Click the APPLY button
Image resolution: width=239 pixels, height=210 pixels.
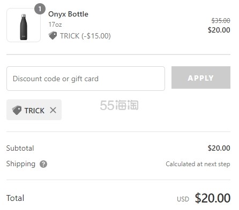(201, 77)
